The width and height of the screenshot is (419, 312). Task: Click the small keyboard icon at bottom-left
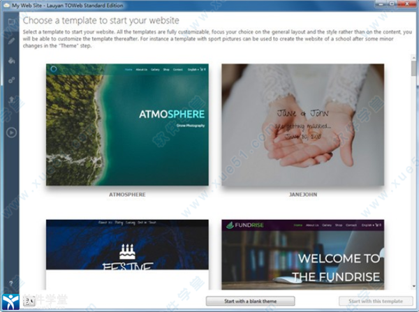click(x=29, y=302)
